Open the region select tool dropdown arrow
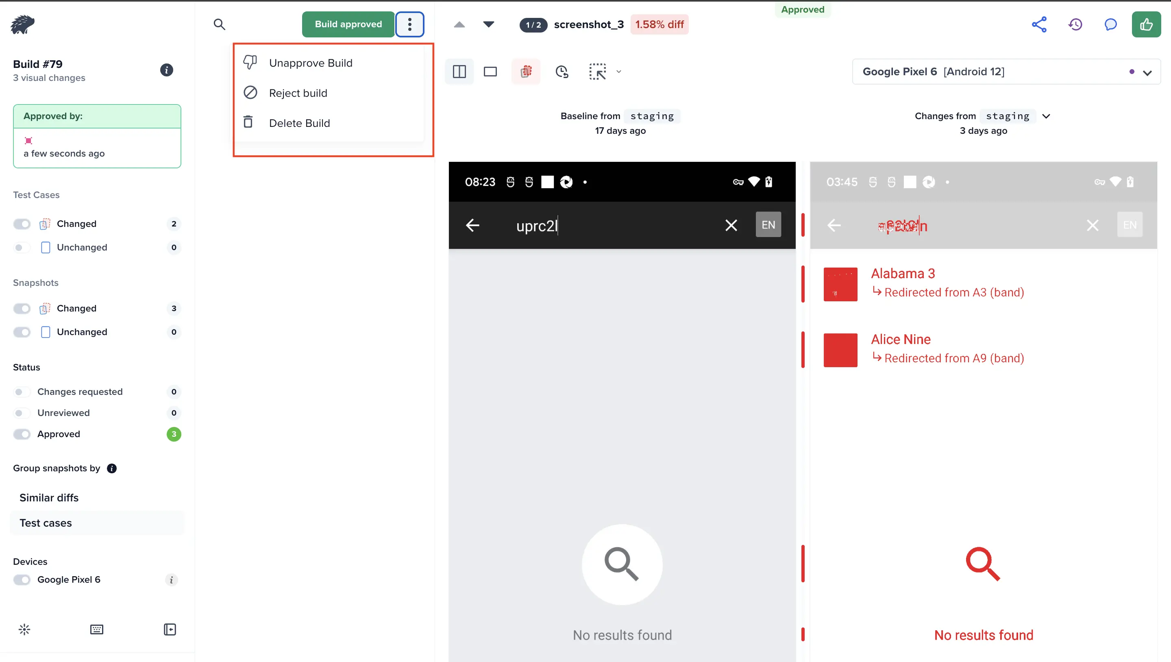This screenshot has width=1171, height=662. [x=619, y=72]
